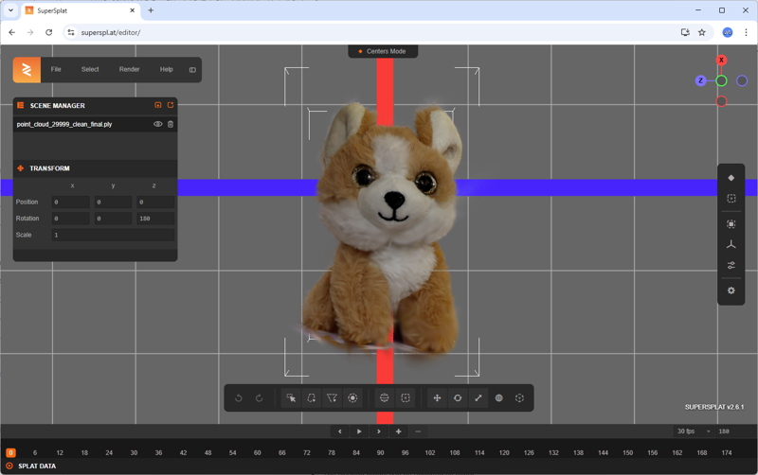Select the brush selection tool
The image size is (758, 475).
tap(352, 398)
